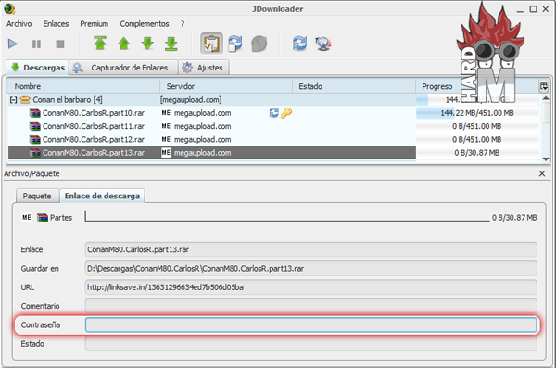Viewport: 556px width, 368px height.
Task: Open the ? help menu
Action: 183,24
